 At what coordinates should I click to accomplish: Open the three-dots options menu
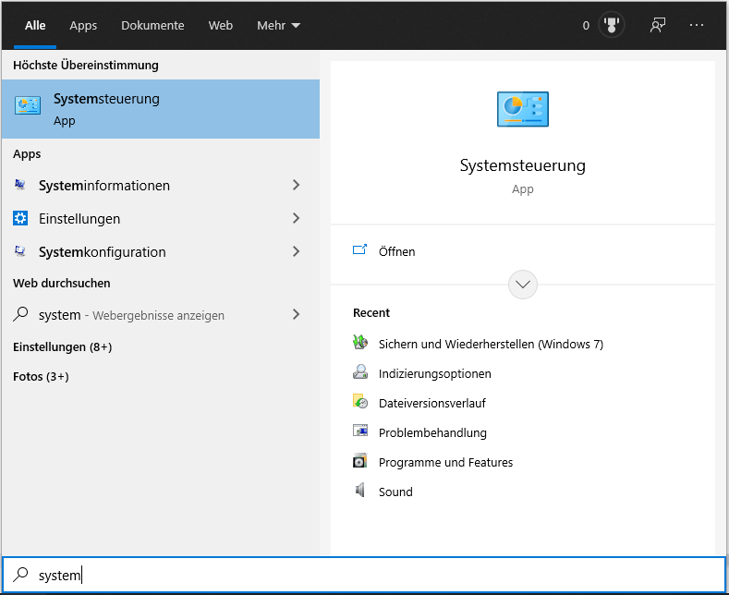tap(697, 25)
